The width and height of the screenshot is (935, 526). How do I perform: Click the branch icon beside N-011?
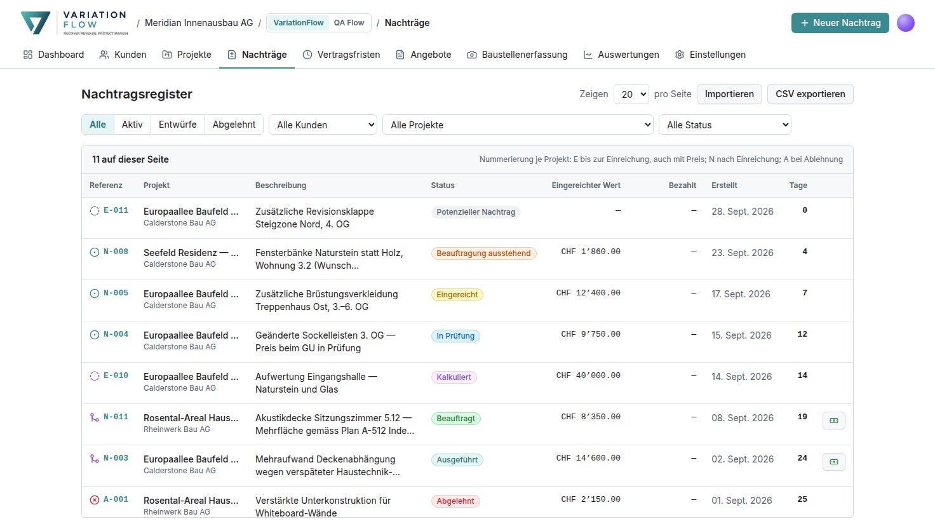pos(95,417)
